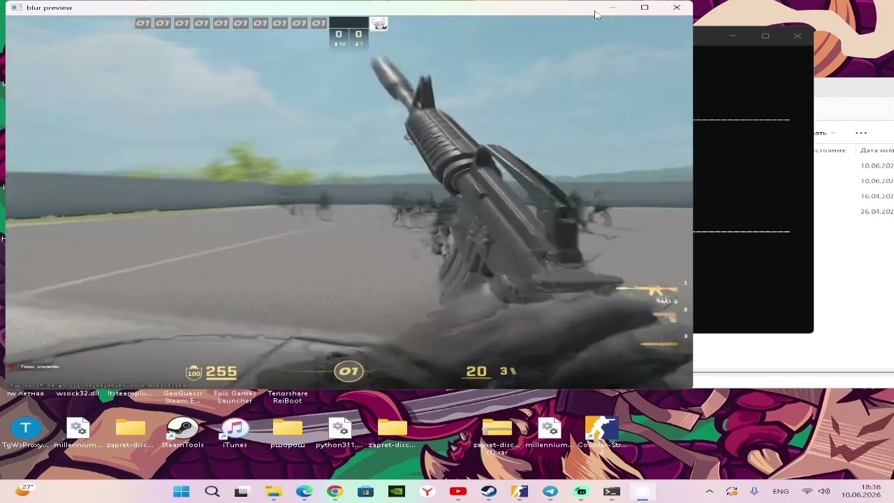
Task: Select the ршорош desktop folder
Action: tap(288, 433)
